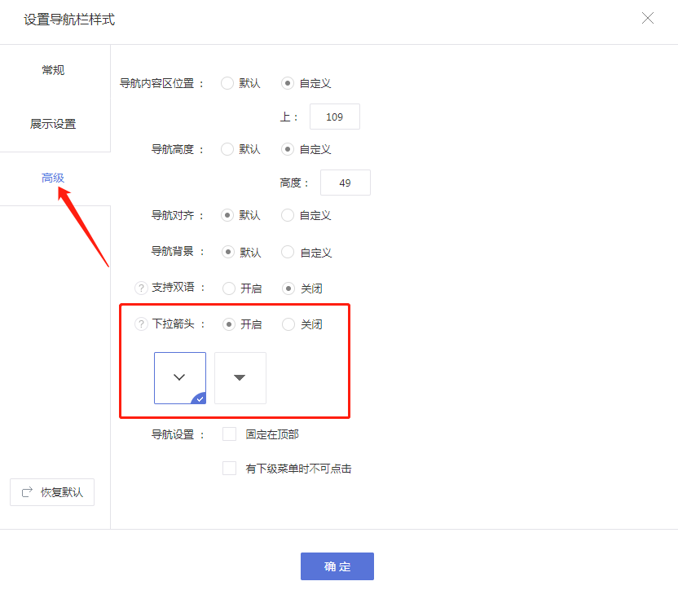Set 导航内容区位置 to 自定义
Screen dimensions: 678x590
click(x=288, y=83)
